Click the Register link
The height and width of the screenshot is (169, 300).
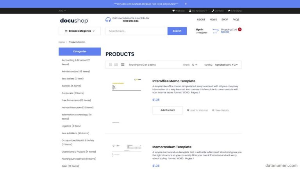(x=203, y=33)
